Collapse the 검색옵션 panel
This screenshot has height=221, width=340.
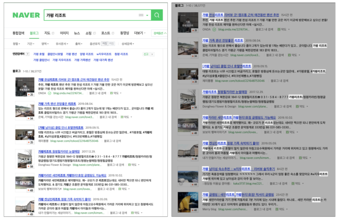[x=160, y=33]
